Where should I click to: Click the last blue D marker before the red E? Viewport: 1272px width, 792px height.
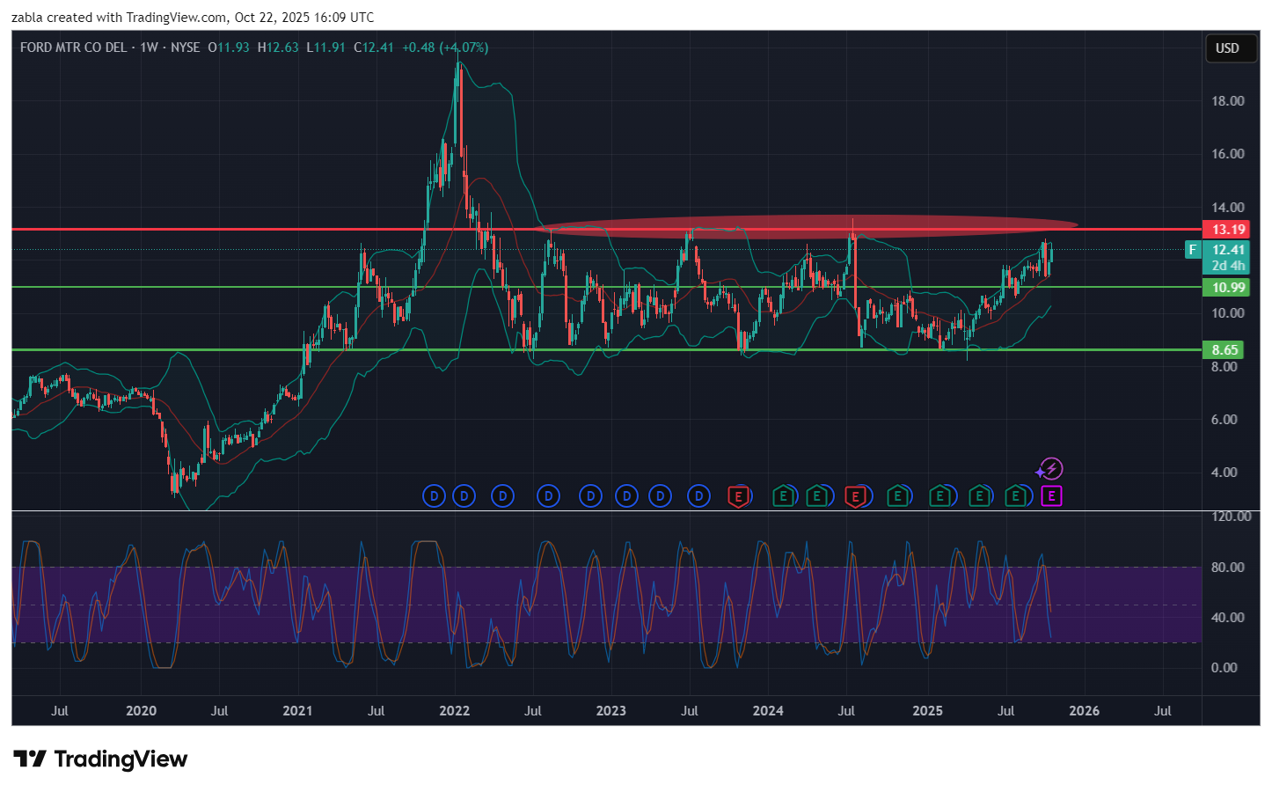click(698, 496)
